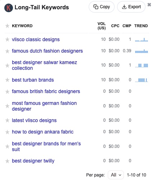The image size is (153, 184).
Task: Mark 'how to design ankara fabric' as favorite
Action: point(7,132)
